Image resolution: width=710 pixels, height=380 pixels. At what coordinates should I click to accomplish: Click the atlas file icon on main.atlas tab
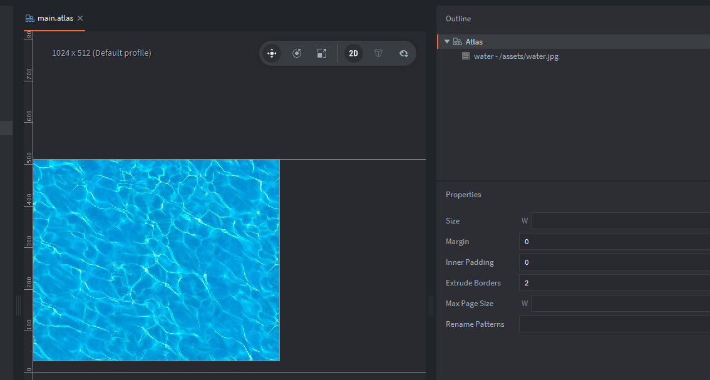[30, 18]
